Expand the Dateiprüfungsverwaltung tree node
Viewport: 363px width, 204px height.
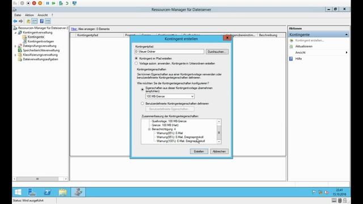pyautogui.click(x=15, y=46)
